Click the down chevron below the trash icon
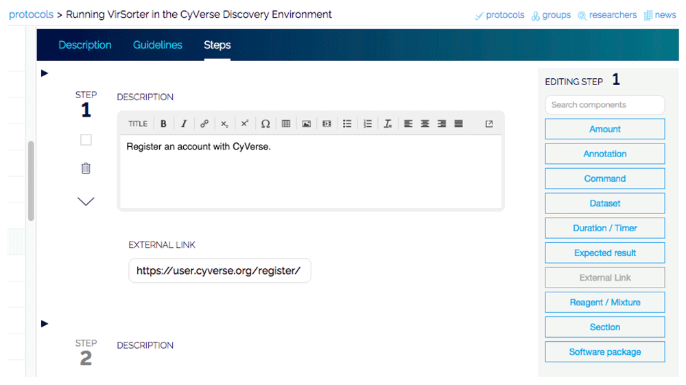Image resolution: width=686 pixels, height=385 pixels. pyautogui.click(x=86, y=201)
